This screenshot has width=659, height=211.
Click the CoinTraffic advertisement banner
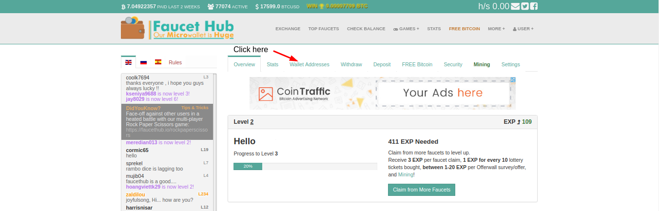click(x=383, y=93)
